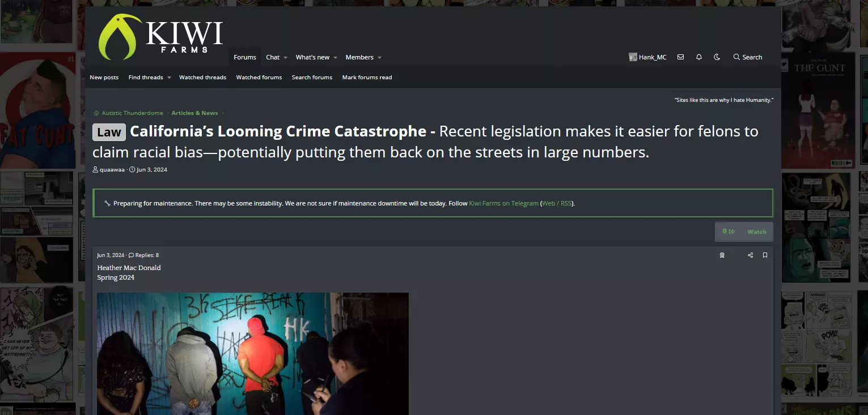This screenshot has width=868, height=415.
Task: Expand the Chat menu arrow
Action: point(285,58)
